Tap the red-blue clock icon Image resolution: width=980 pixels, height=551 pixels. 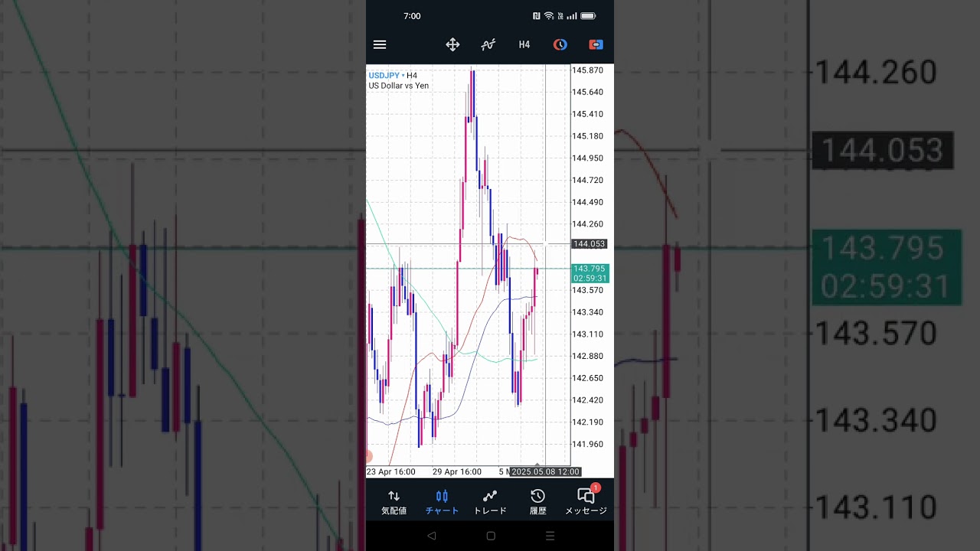(560, 44)
